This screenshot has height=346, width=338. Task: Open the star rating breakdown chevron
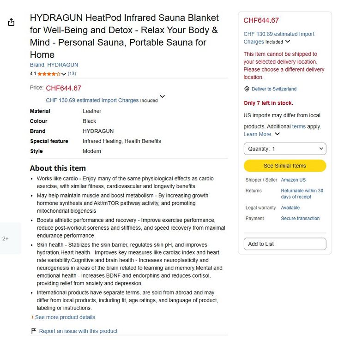pyautogui.click(x=64, y=74)
